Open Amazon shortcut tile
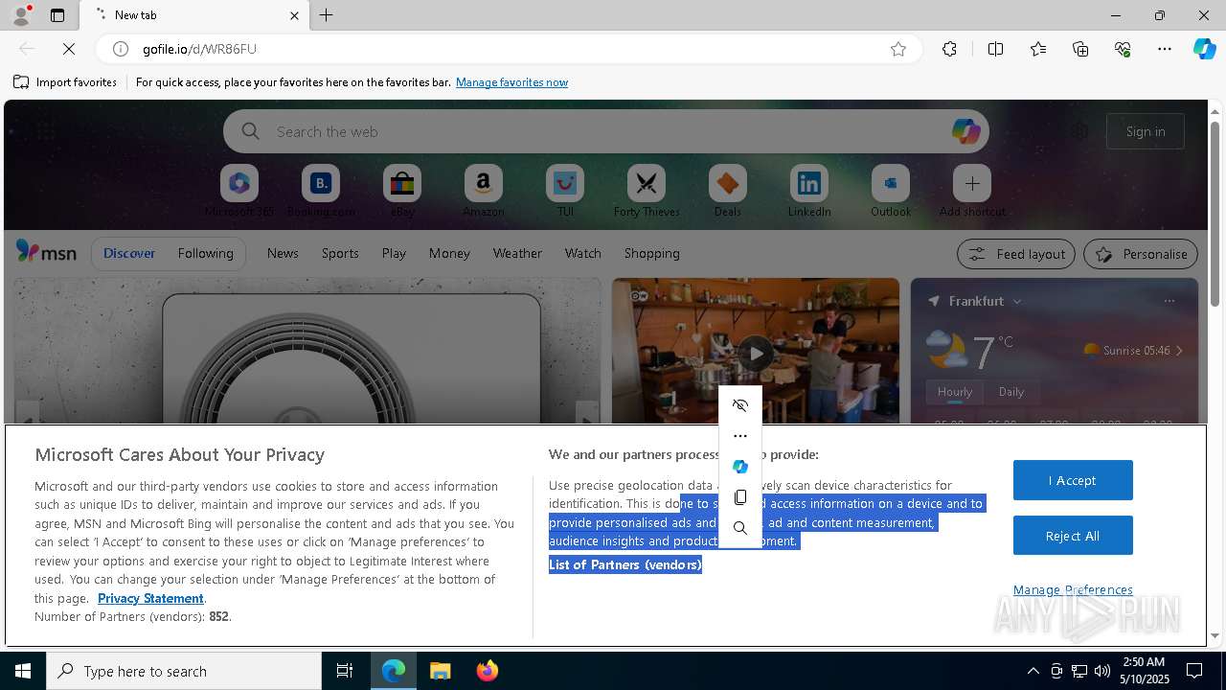This screenshot has height=690, width=1226. tap(484, 191)
